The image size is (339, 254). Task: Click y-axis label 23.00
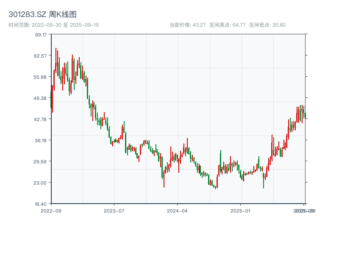click(x=40, y=183)
